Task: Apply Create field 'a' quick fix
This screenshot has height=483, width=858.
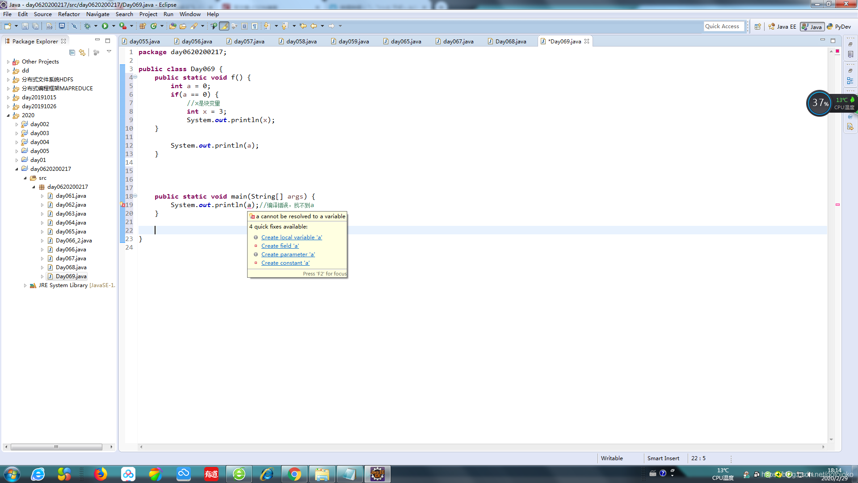Action: click(x=280, y=246)
